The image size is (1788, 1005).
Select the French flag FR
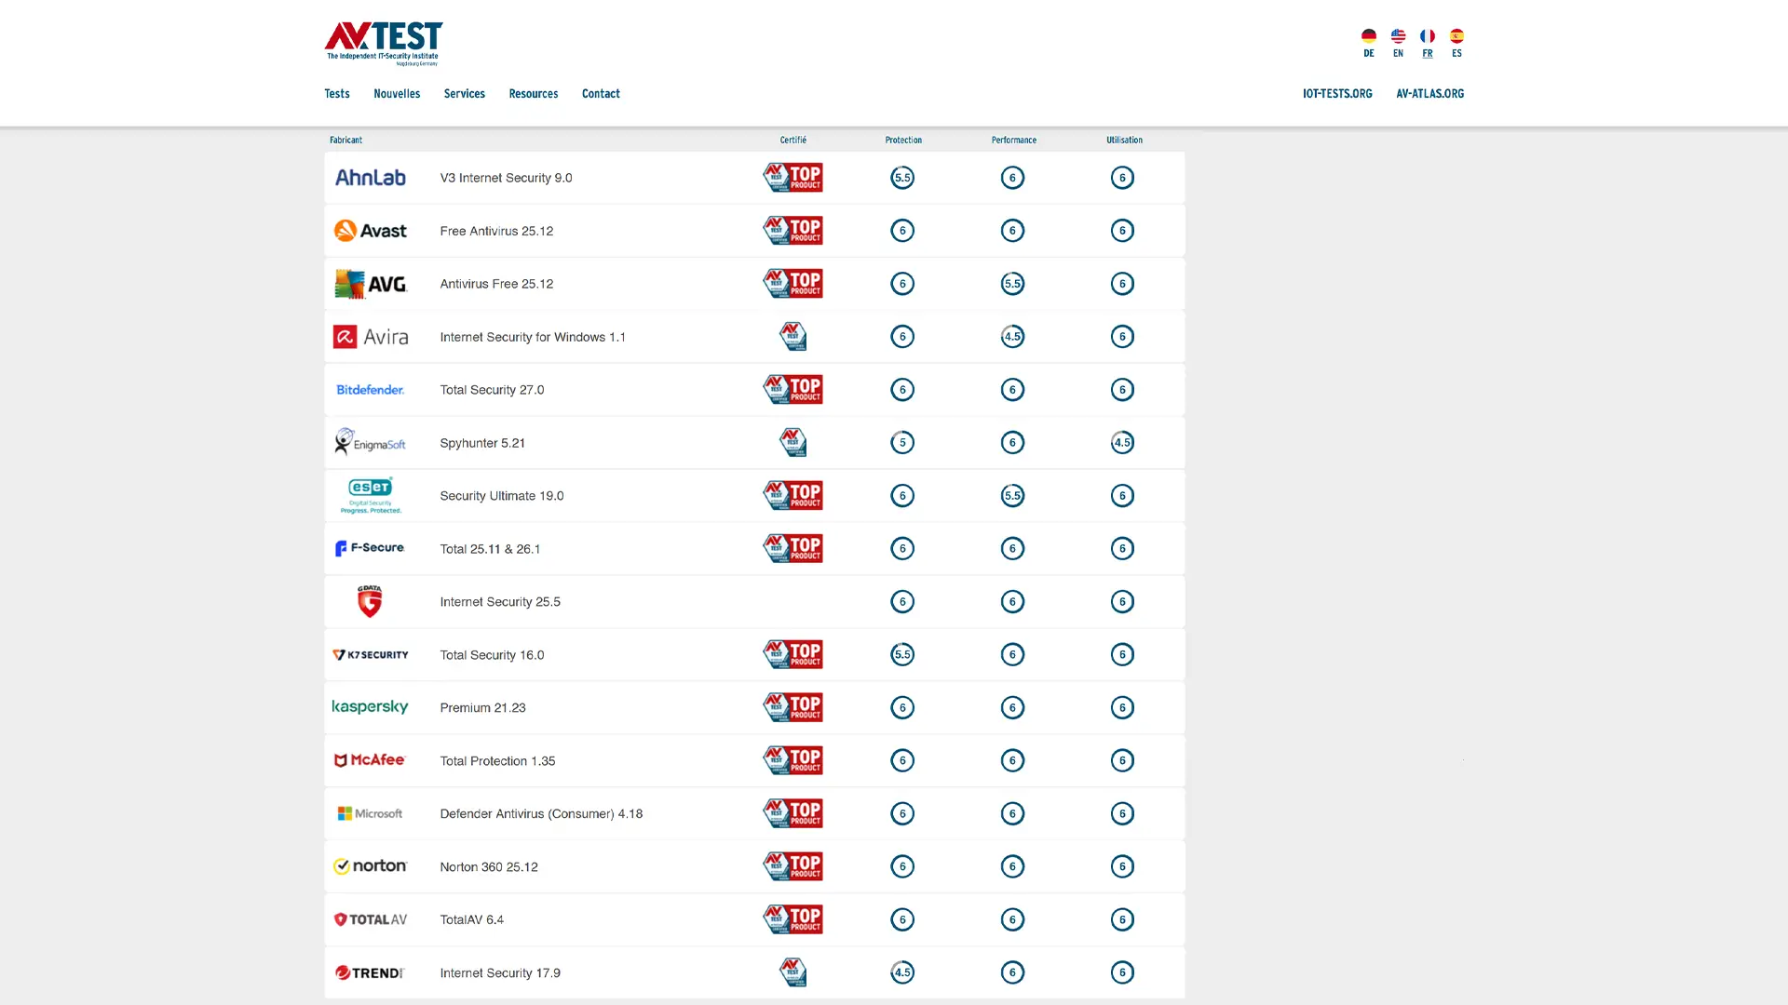point(1427,36)
